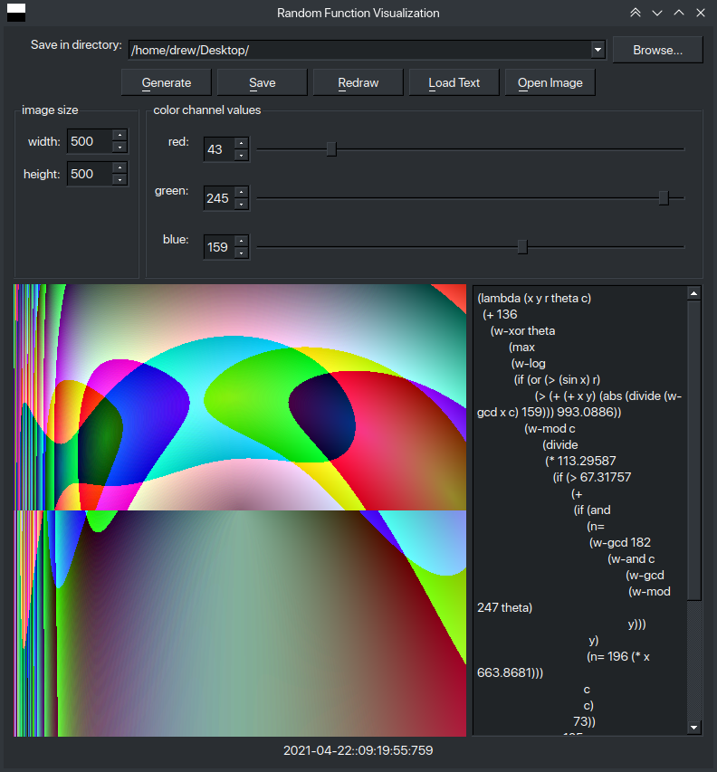Increase the image width with up stepper

pyautogui.click(x=119, y=136)
